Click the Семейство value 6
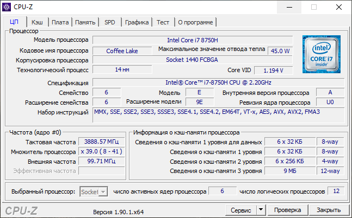Viewport: 352px width, 218px height. 107,92
